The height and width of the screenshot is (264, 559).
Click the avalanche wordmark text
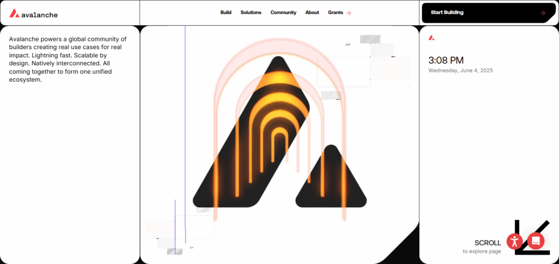tap(40, 15)
